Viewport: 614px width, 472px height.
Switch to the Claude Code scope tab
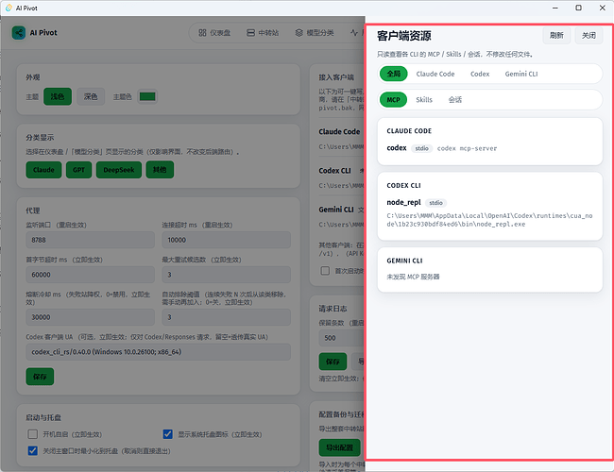point(435,74)
